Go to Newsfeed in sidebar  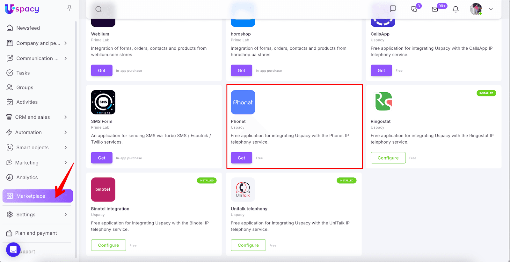coord(28,28)
